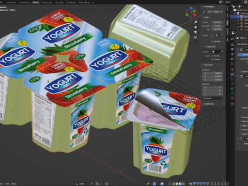Image resolution: width=248 pixels, height=186 pixels.
Task: Open the XYZ Euler rotation mode dropdown
Action: coord(213,98)
